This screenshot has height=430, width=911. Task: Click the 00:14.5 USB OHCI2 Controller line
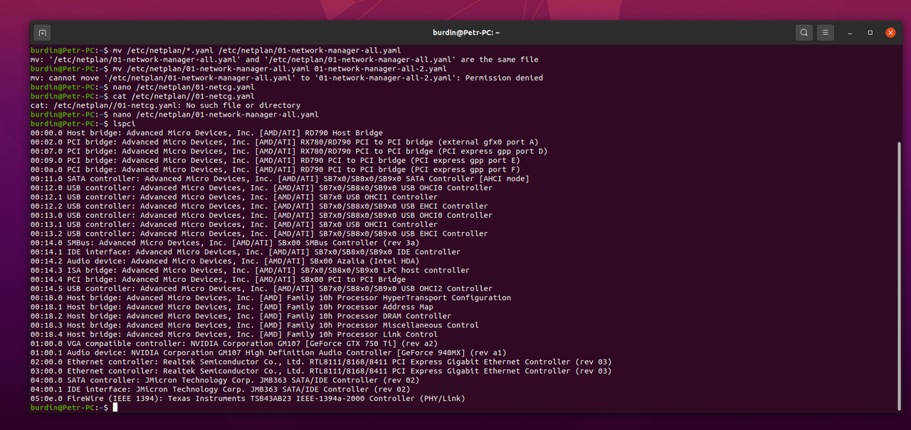[261, 288]
